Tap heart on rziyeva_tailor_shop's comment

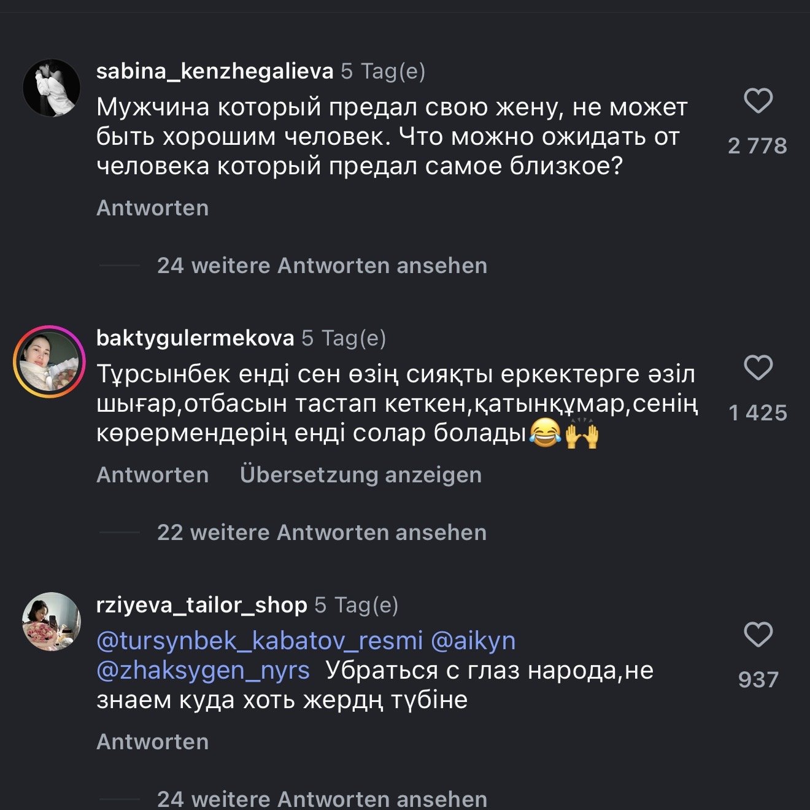758,634
